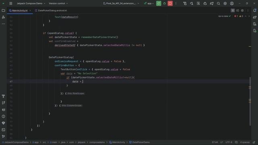Image resolution: width=258 pixels, height=145 pixels.
Task: Open more run actions vertical dots
Action: 176,3
